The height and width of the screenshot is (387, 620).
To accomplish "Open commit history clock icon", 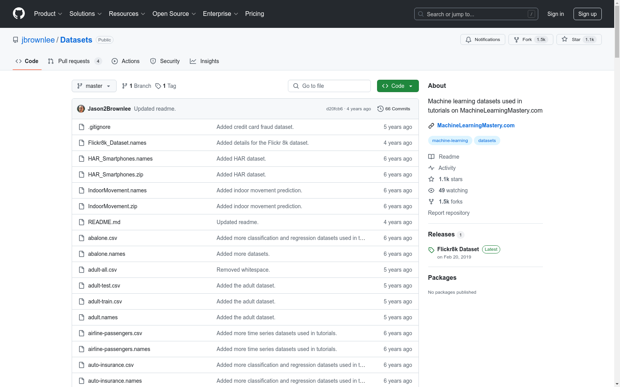I will click(x=381, y=109).
